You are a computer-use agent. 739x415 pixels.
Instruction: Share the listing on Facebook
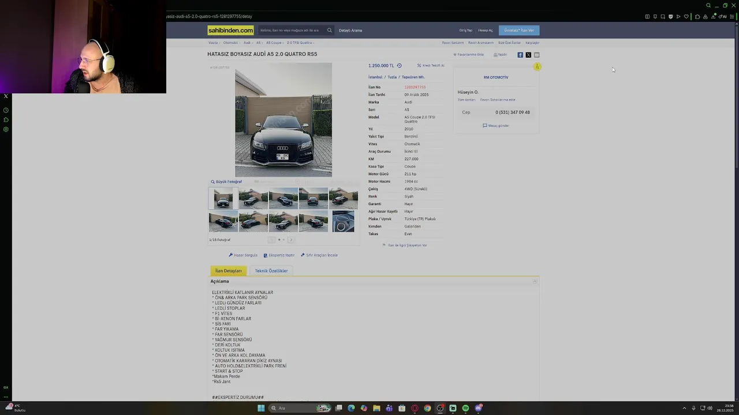coord(520,55)
